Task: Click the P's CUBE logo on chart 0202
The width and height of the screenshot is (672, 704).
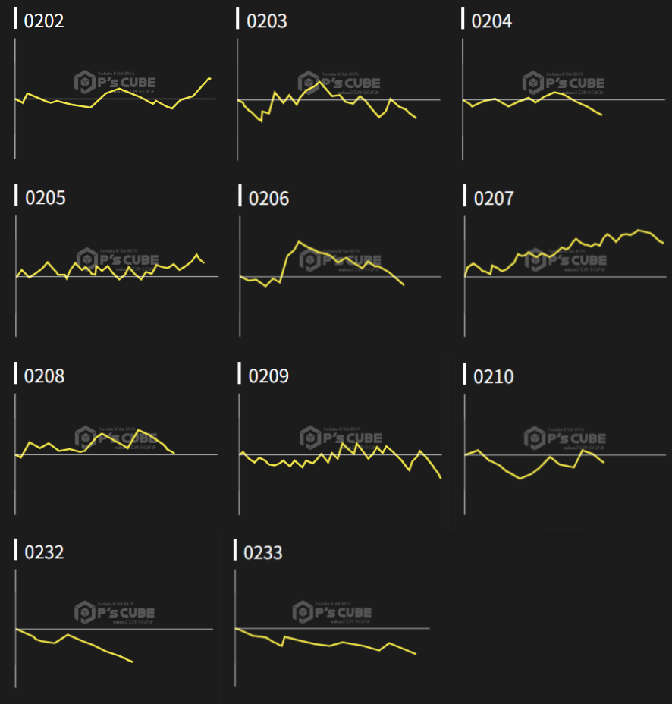Action: pos(115,83)
